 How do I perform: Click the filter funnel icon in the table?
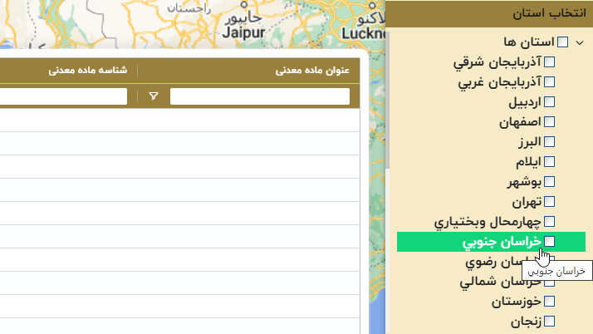point(154,97)
